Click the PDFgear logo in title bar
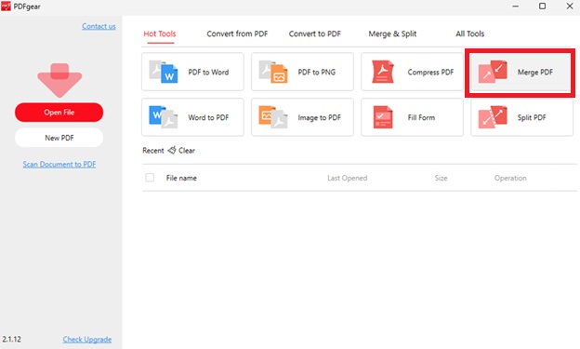 click(x=6, y=6)
